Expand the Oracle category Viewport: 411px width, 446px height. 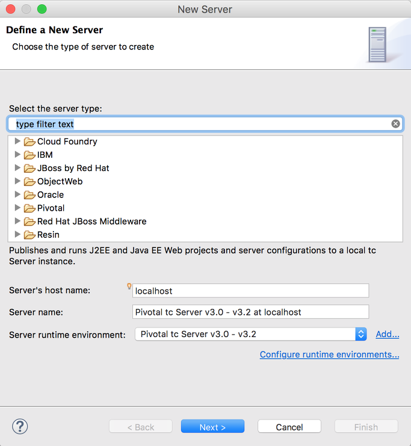17,194
